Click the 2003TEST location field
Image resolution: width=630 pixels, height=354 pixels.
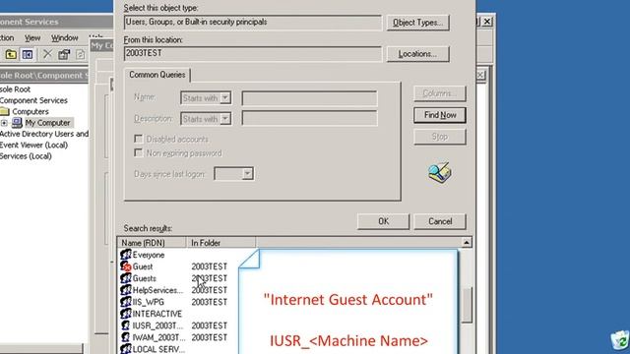click(x=253, y=54)
